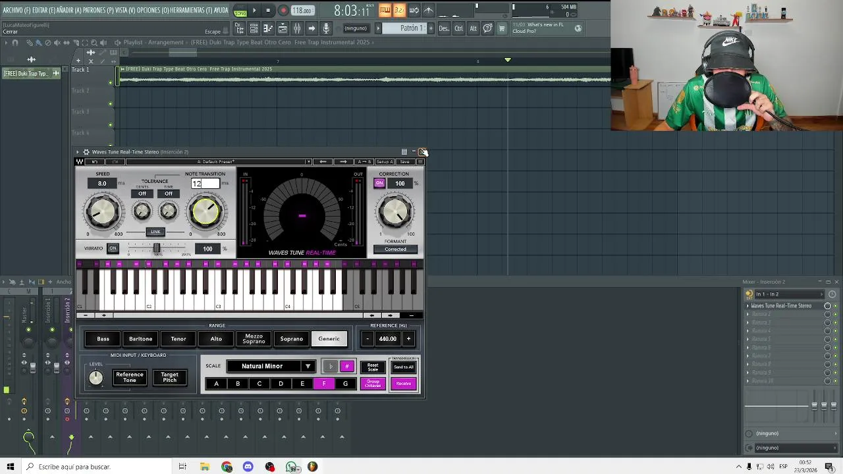Decrease reference Hz with minus
The width and height of the screenshot is (843, 474).
(367, 339)
